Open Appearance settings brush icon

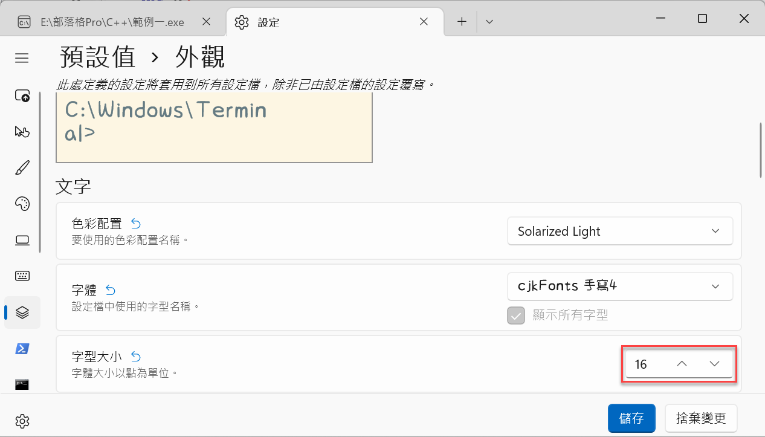(22, 167)
